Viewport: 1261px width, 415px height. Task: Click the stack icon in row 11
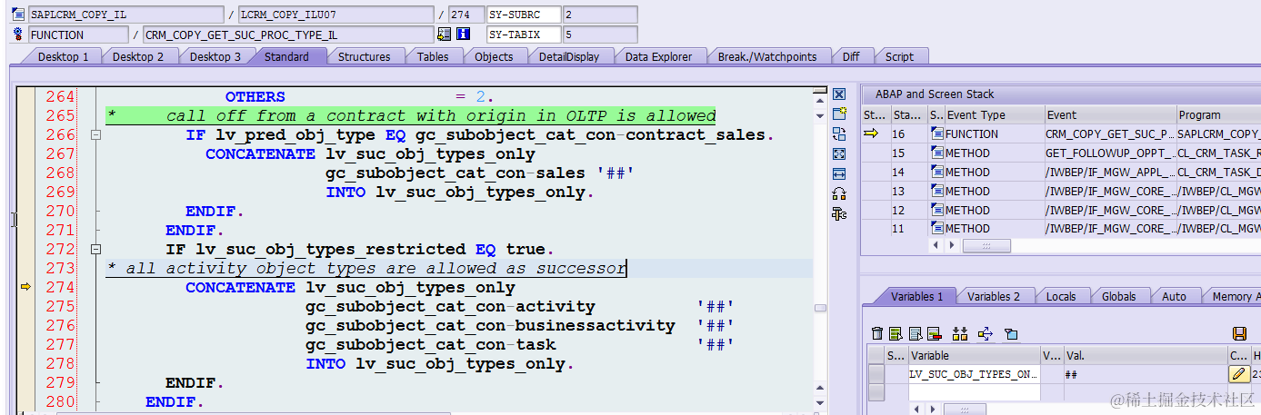936,228
